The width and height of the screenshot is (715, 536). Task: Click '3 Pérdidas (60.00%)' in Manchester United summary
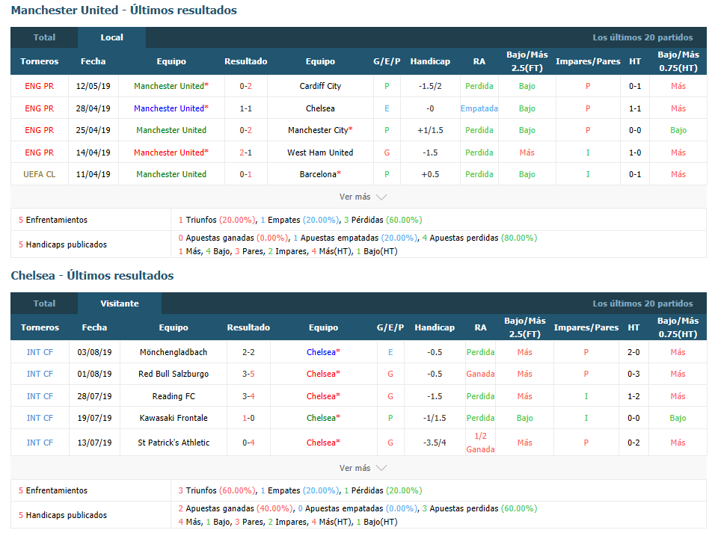pyautogui.click(x=383, y=220)
